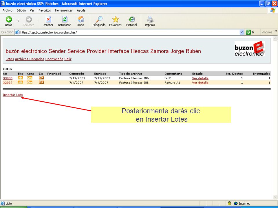Click the Ir go button
This screenshot has height=208, width=278.
pos(250,32)
